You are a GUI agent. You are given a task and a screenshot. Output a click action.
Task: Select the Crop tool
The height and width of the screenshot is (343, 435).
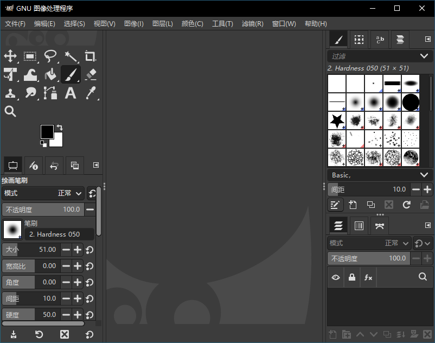tap(91, 56)
